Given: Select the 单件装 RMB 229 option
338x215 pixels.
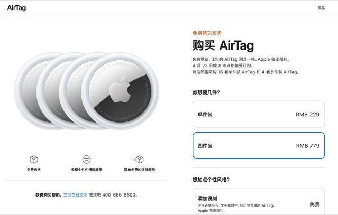Looking at the screenshot, I should 259,114.
